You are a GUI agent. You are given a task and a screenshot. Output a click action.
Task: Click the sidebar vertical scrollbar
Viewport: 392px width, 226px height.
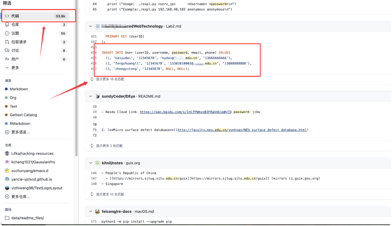[x=76, y=78]
